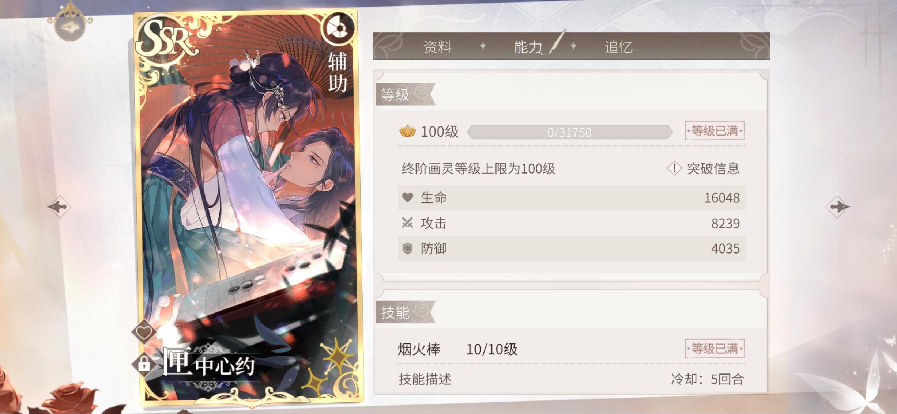
Task: Click the skill 等级已满 button
Action: 715,349
